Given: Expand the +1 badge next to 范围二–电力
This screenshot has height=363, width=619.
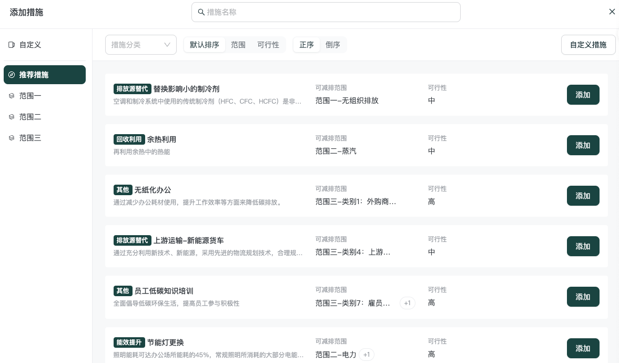Looking at the screenshot, I should click(x=367, y=355).
